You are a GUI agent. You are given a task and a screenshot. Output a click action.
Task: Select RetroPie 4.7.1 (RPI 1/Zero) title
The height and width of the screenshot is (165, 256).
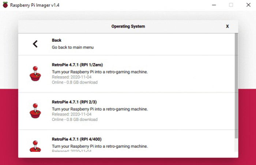(78, 65)
